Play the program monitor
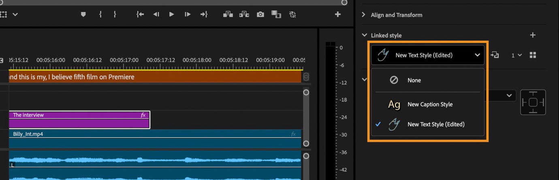The width and height of the screenshot is (559, 180). pos(172,15)
